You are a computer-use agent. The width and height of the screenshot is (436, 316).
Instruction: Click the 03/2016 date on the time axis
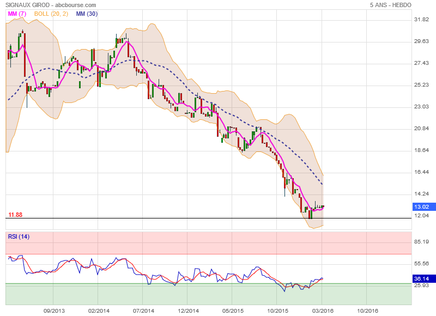pyautogui.click(x=323, y=311)
